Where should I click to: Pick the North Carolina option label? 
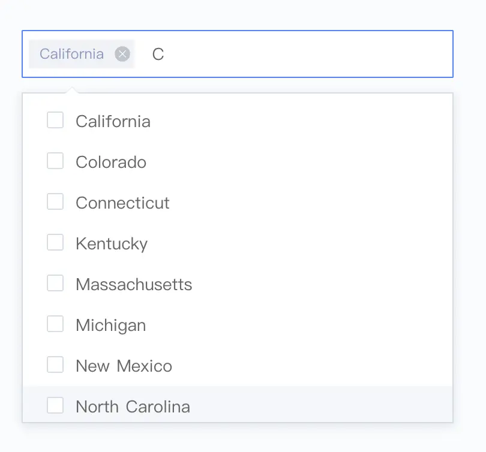pos(133,406)
